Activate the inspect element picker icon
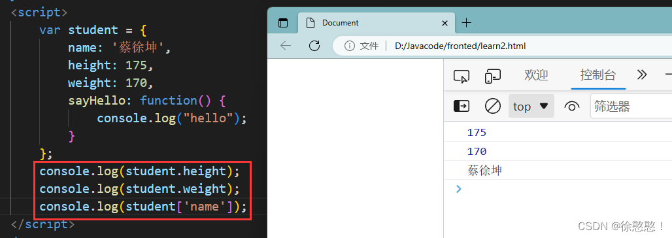672x238 pixels. coord(461,76)
